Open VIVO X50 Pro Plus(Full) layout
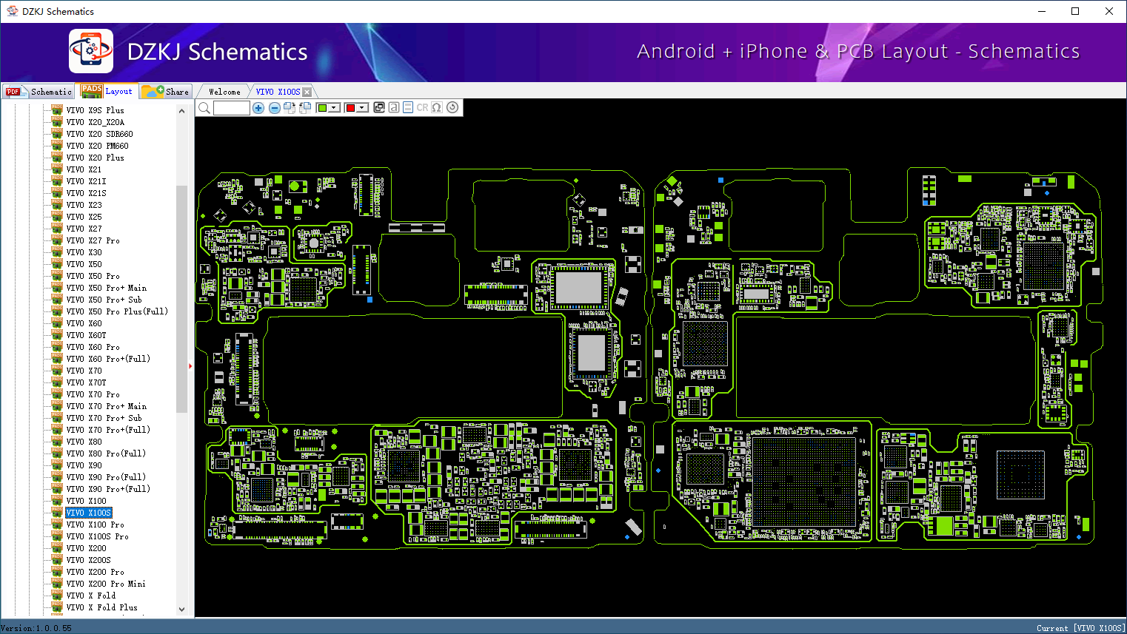The height and width of the screenshot is (634, 1127). [x=117, y=311]
